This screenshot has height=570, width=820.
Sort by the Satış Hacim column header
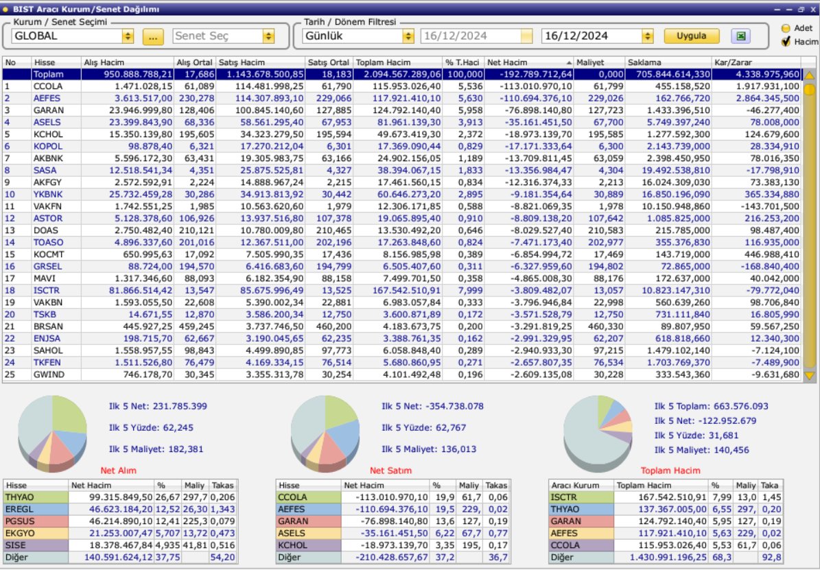[261, 62]
